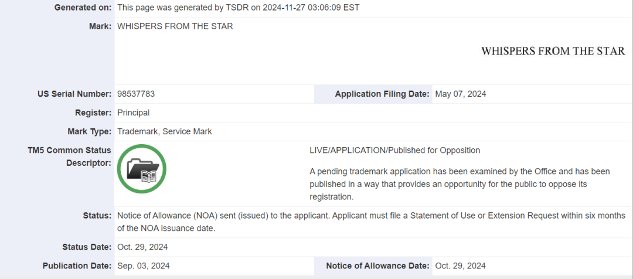This screenshot has width=633, height=279.
Task: Click the 'Mark Type:' label
Action: [x=89, y=131]
